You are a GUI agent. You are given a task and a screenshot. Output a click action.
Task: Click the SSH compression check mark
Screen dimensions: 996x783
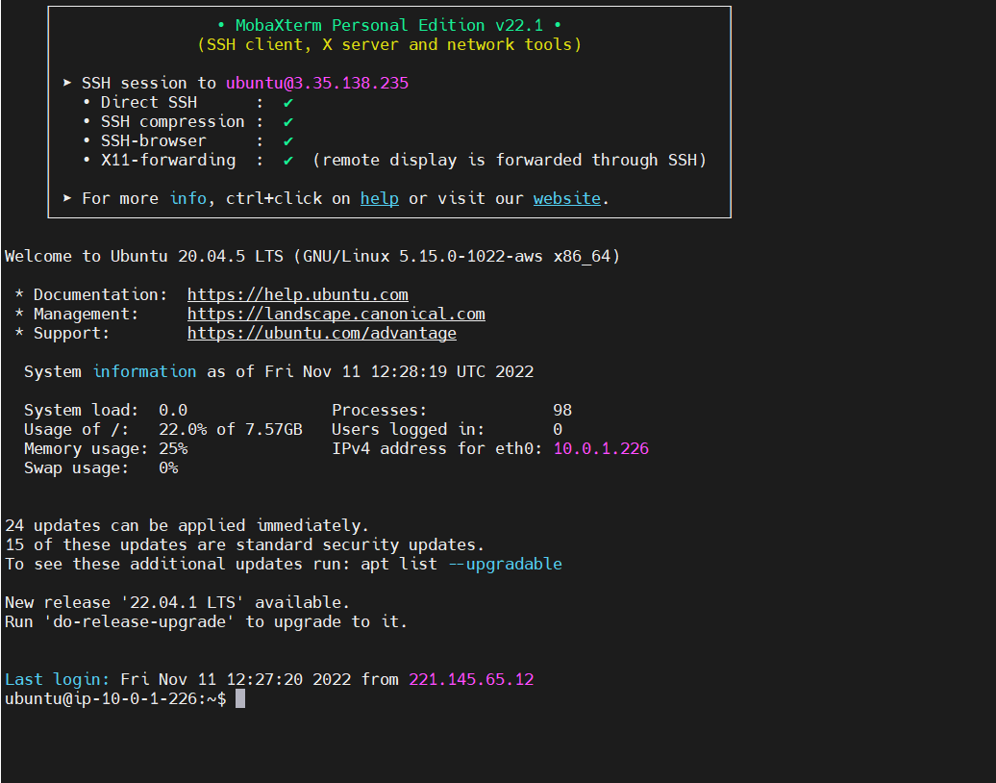pos(288,121)
